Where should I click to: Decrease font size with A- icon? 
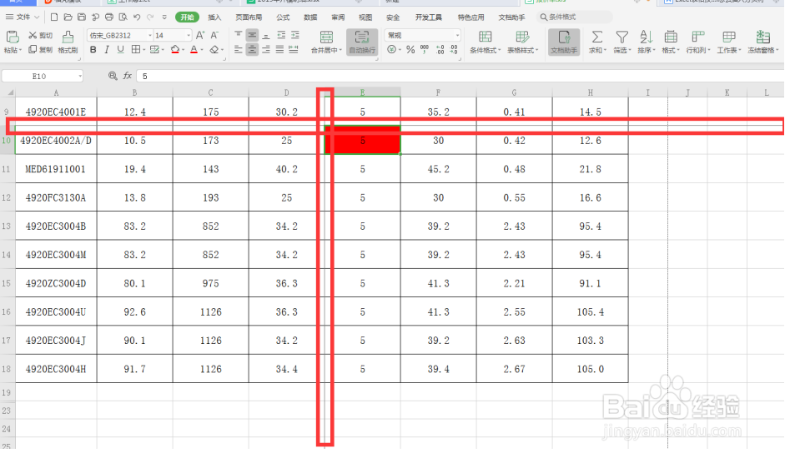(214, 35)
